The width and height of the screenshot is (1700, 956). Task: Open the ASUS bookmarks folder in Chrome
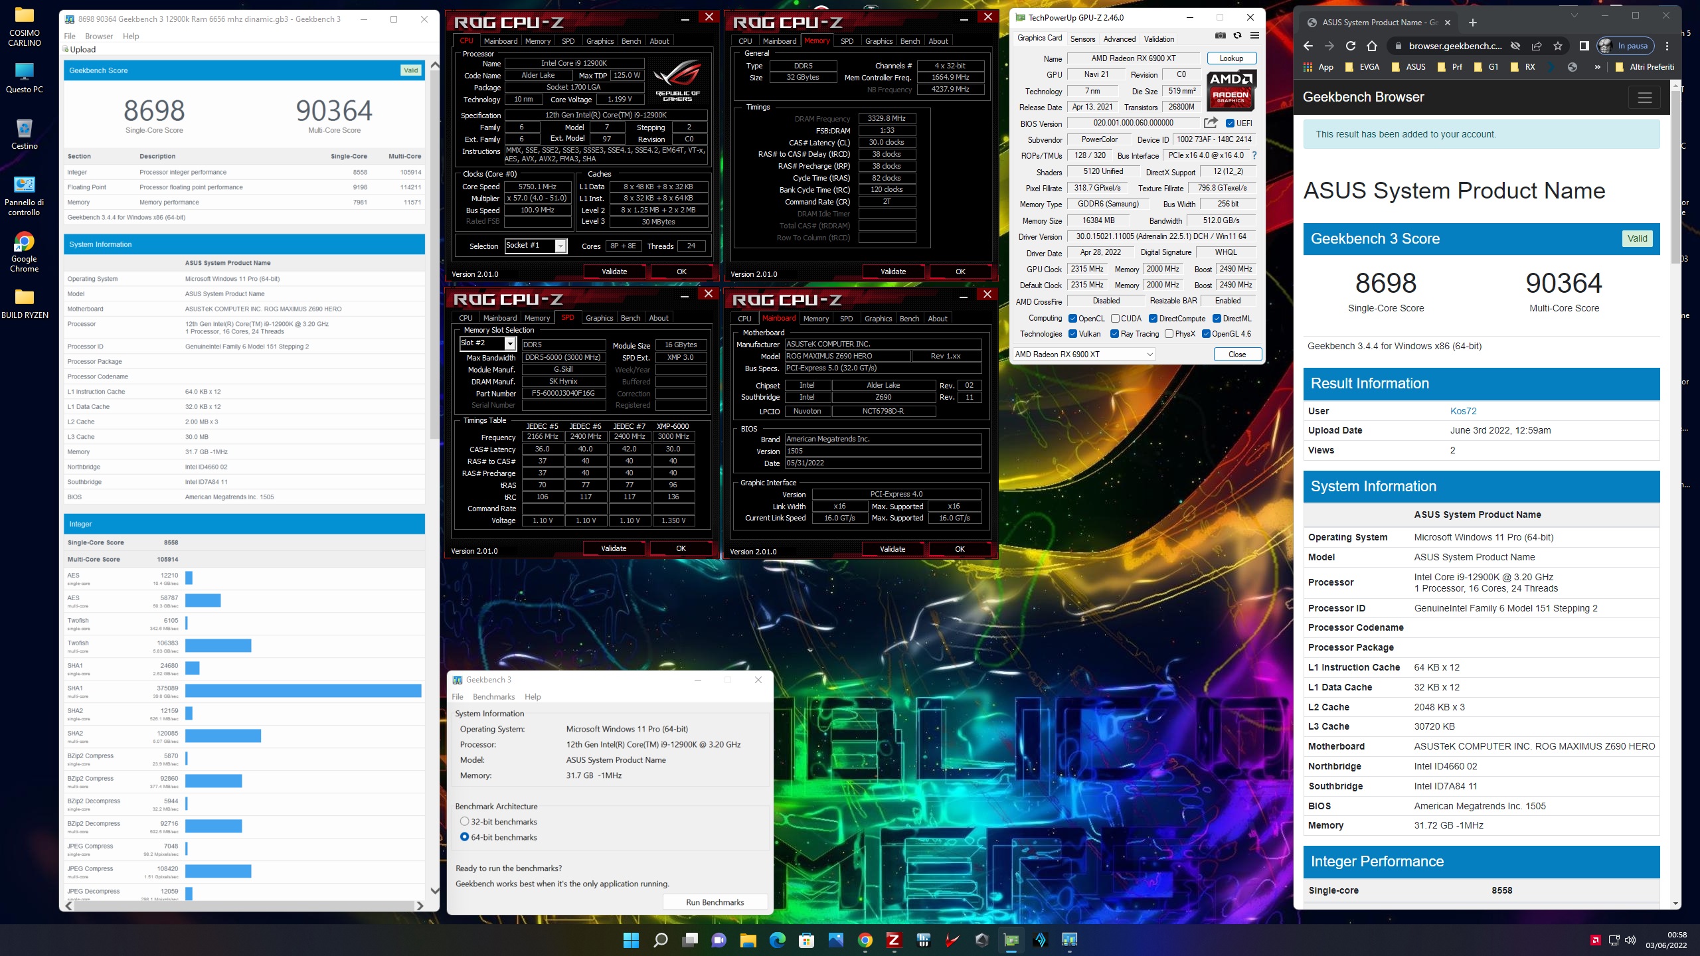[1408, 67]
